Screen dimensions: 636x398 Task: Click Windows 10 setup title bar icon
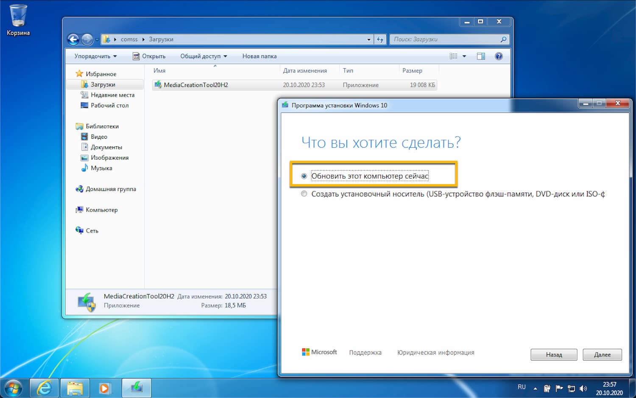[285, 105]
